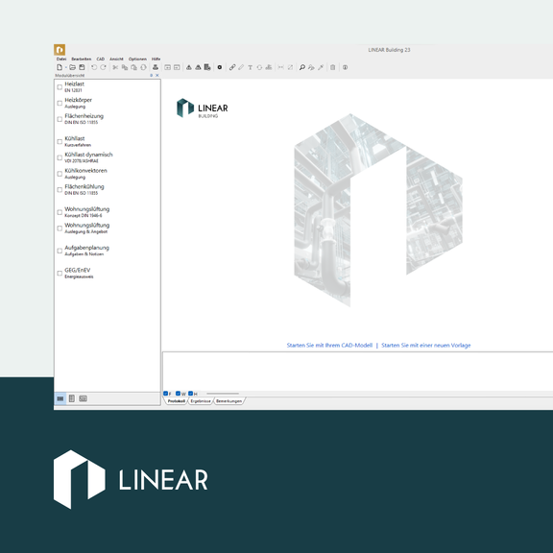Viewport: 553px width, 553px height.
Task: Uncheck the W filter checkbox
Action: (x=179, y=394)
